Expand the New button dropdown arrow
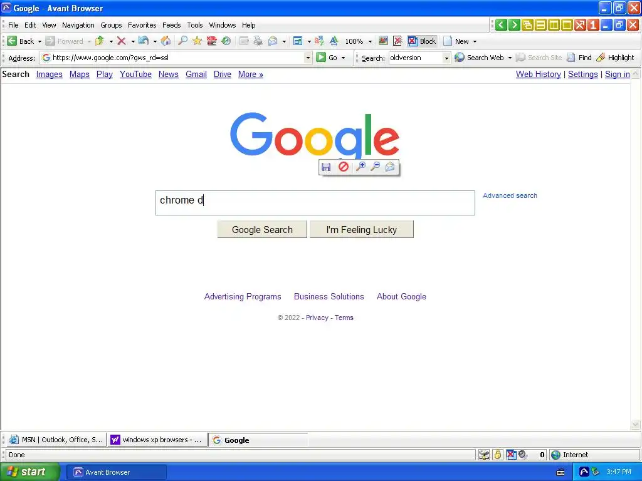The image size is (642, 481). pyautogui.click(x=475, y=41)
